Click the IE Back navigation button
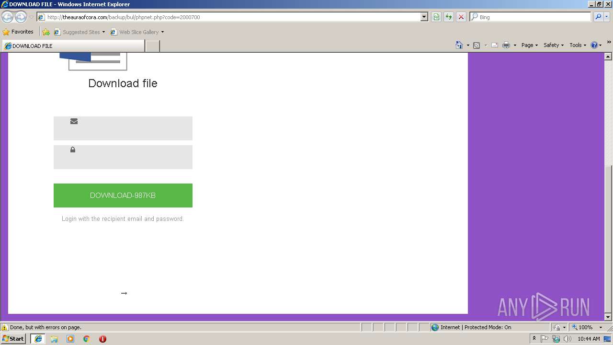 [x=7, y=17]
